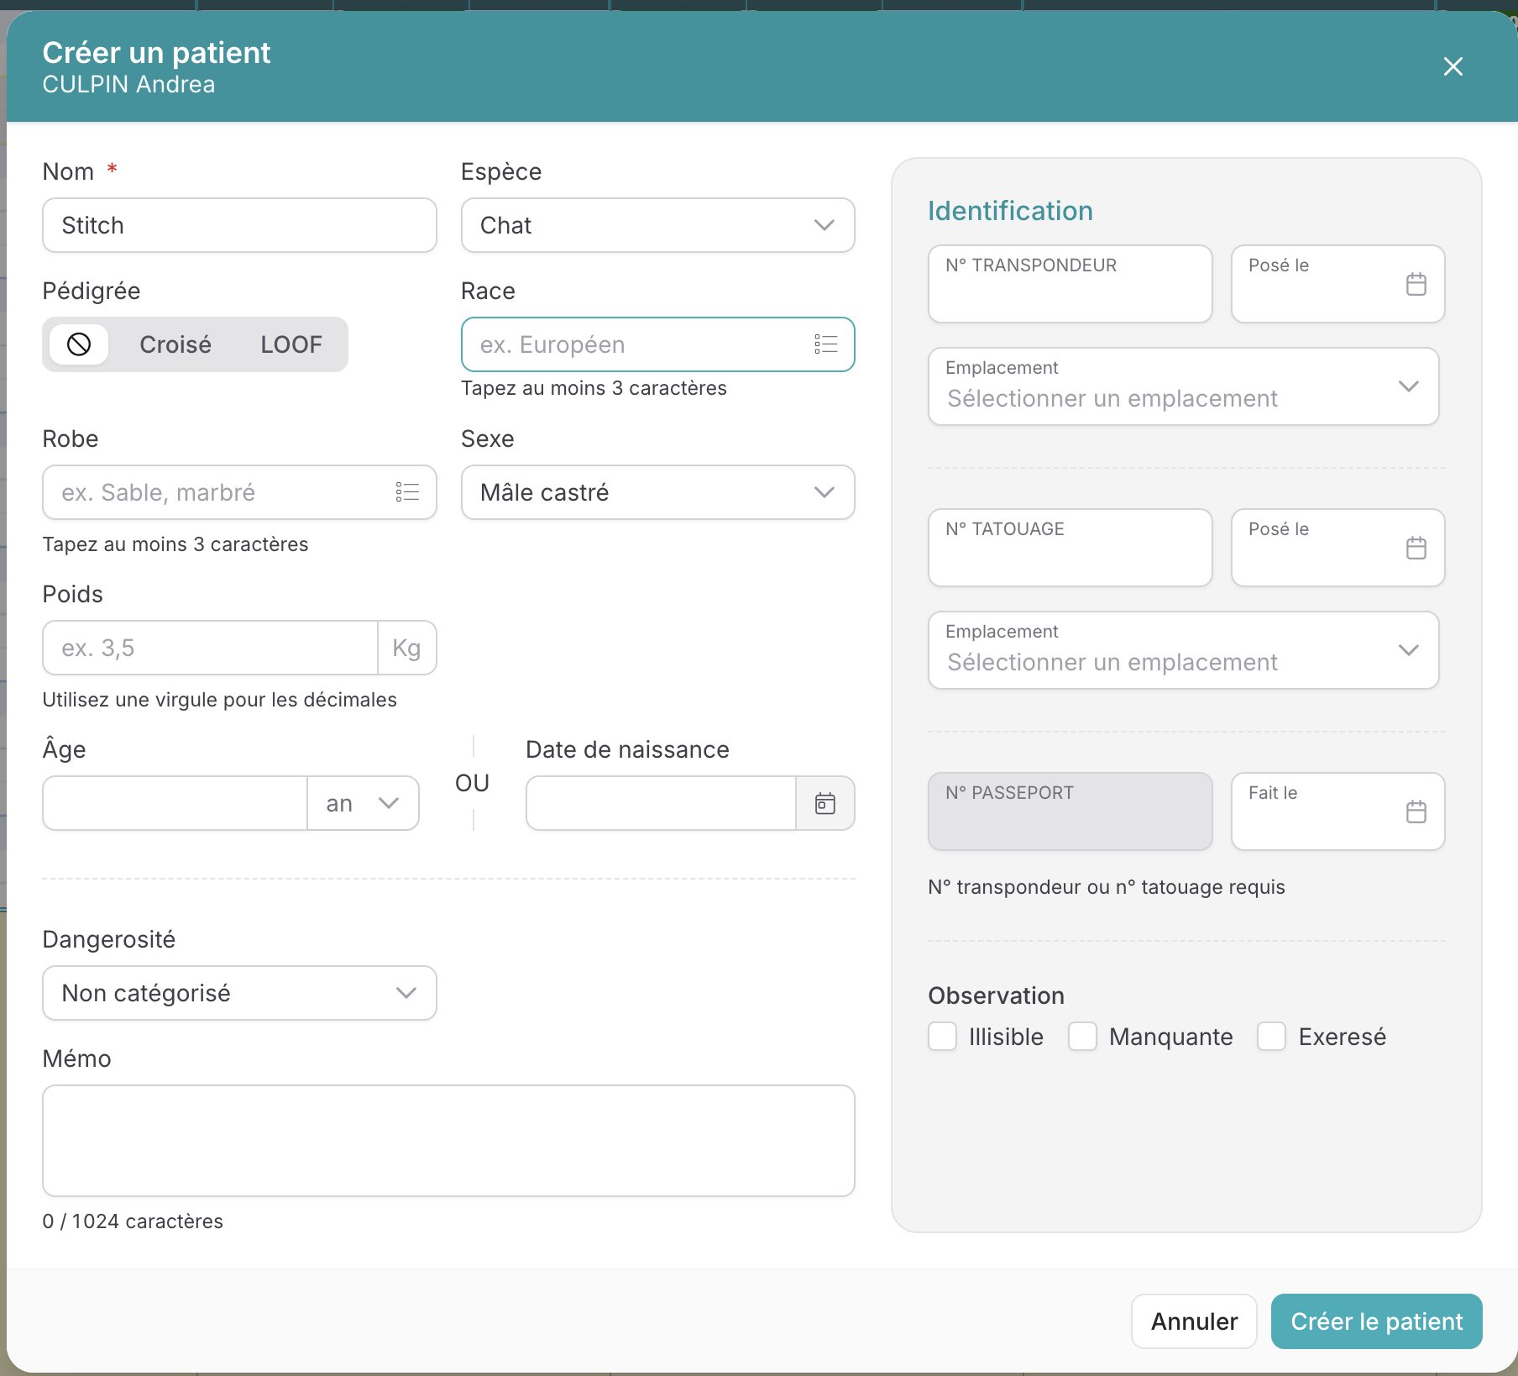This screenshot has height=1376, width=1518.
Task: Click the CULPIN Andrea owner name
Action: point(128,85)
